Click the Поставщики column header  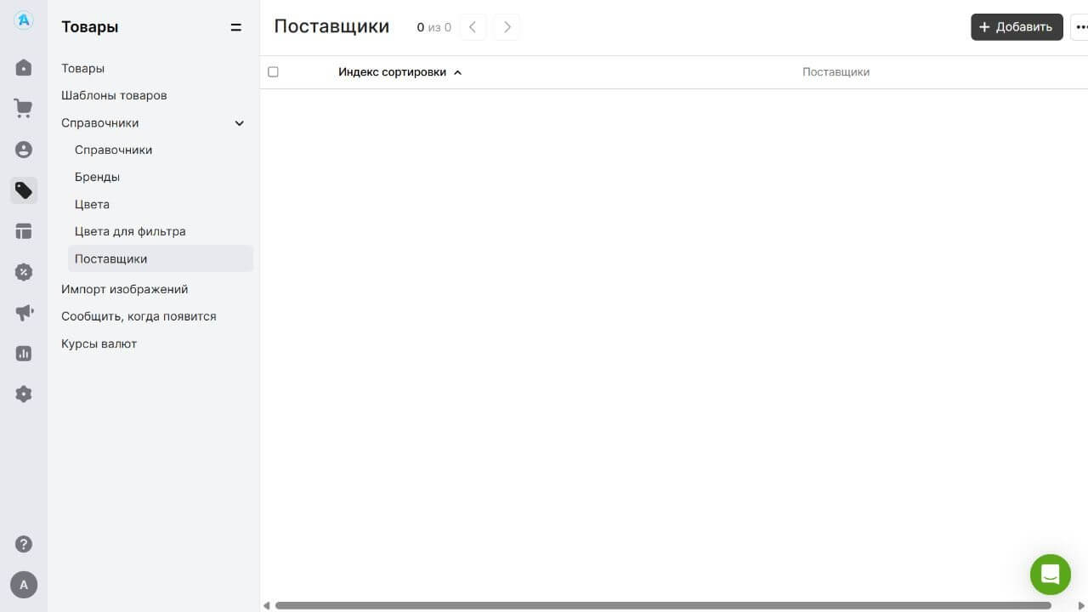click(x=836, y=72)
